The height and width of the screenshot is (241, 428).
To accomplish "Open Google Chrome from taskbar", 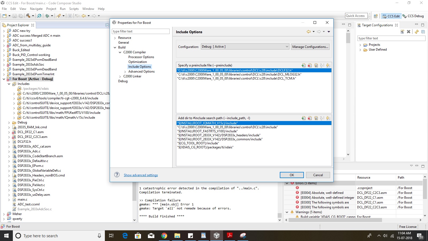I will point(164,236).
